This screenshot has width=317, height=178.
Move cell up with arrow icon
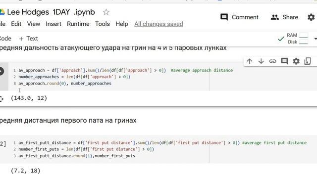click(250, 61)
